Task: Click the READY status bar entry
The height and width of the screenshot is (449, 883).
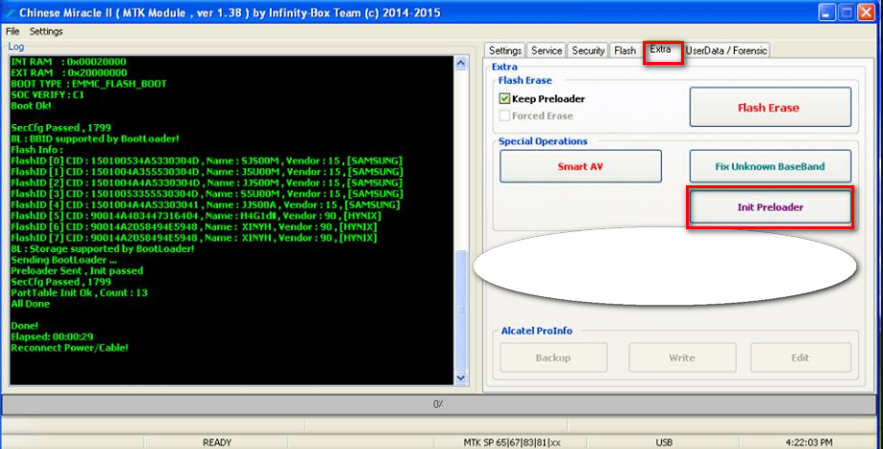Action: 217,443
